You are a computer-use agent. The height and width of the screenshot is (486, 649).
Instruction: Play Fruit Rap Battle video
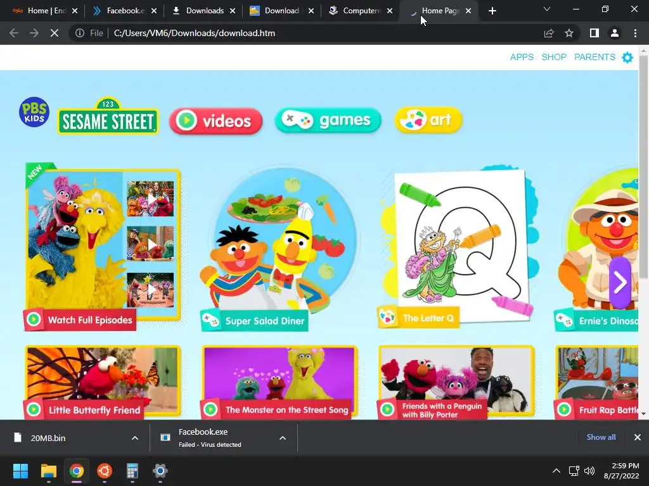pos(597,382)
